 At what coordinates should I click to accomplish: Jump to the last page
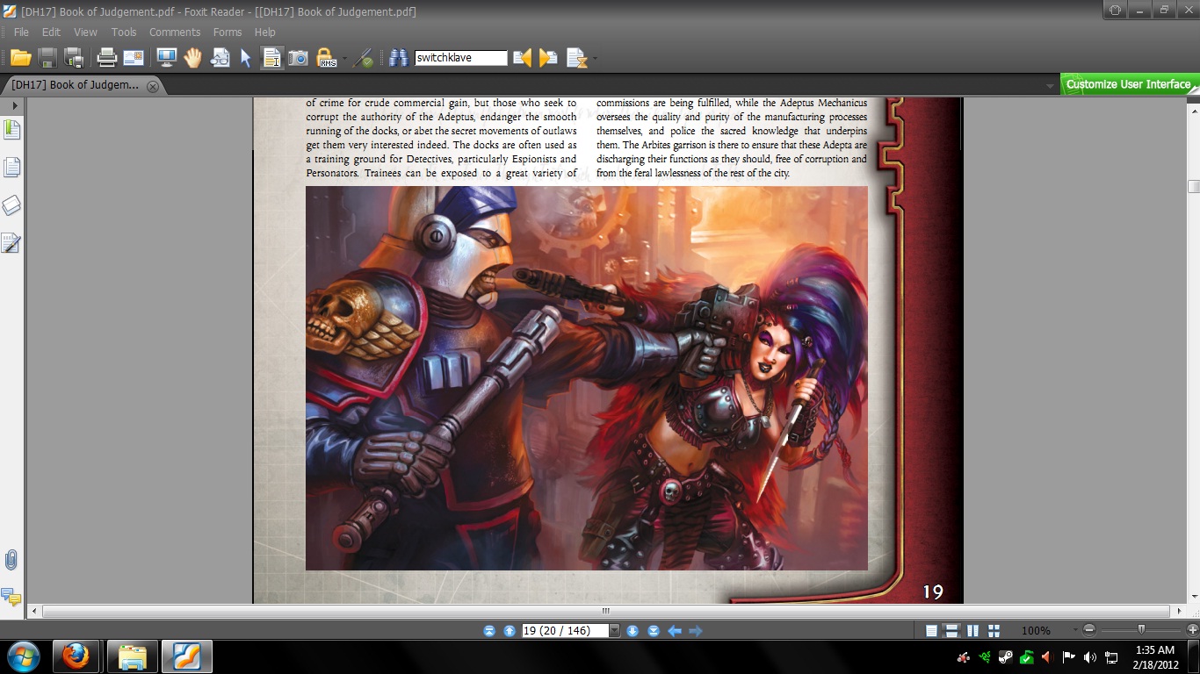pyautogui.click(x=654, y=630)
